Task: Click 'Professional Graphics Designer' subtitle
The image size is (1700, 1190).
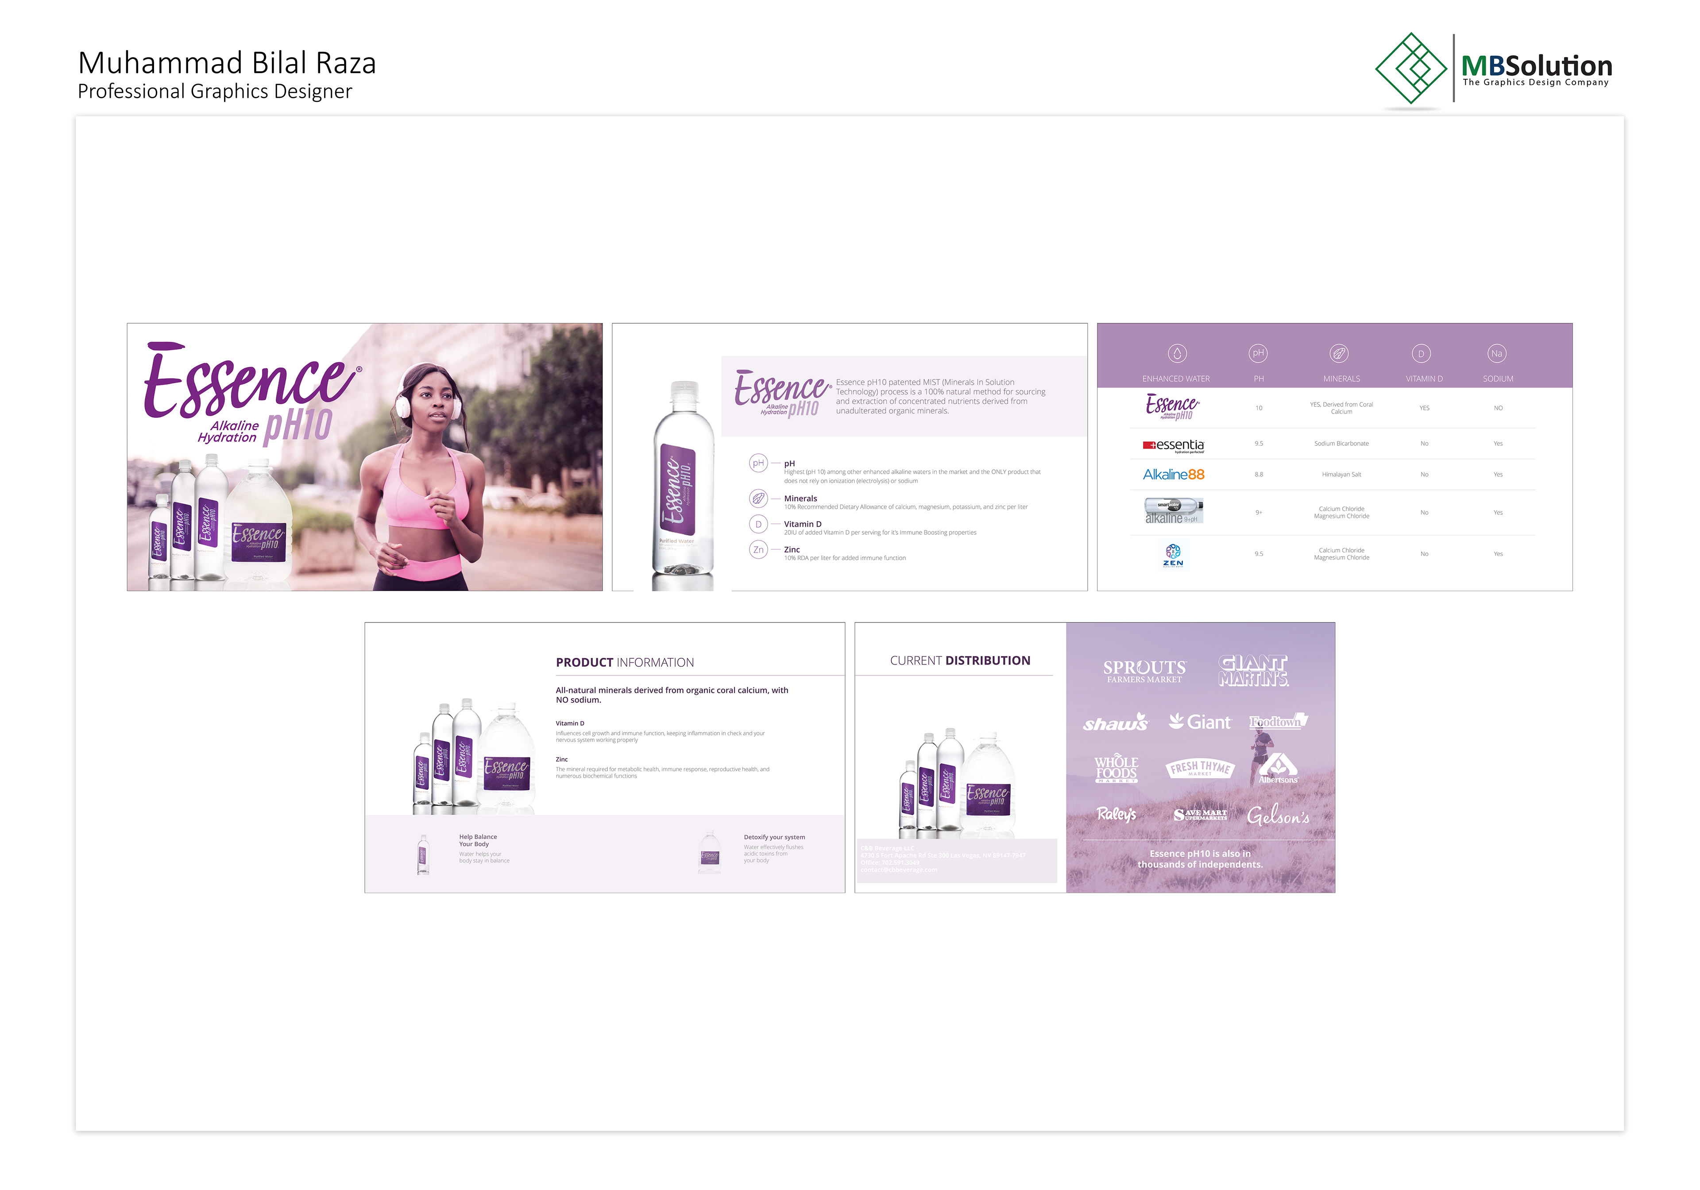Action: (x=215, y=91)
